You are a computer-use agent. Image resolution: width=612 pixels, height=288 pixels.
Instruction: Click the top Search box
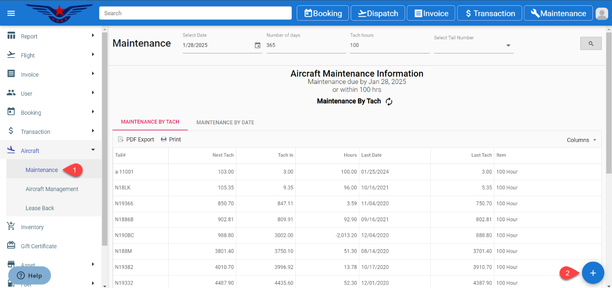195,13
